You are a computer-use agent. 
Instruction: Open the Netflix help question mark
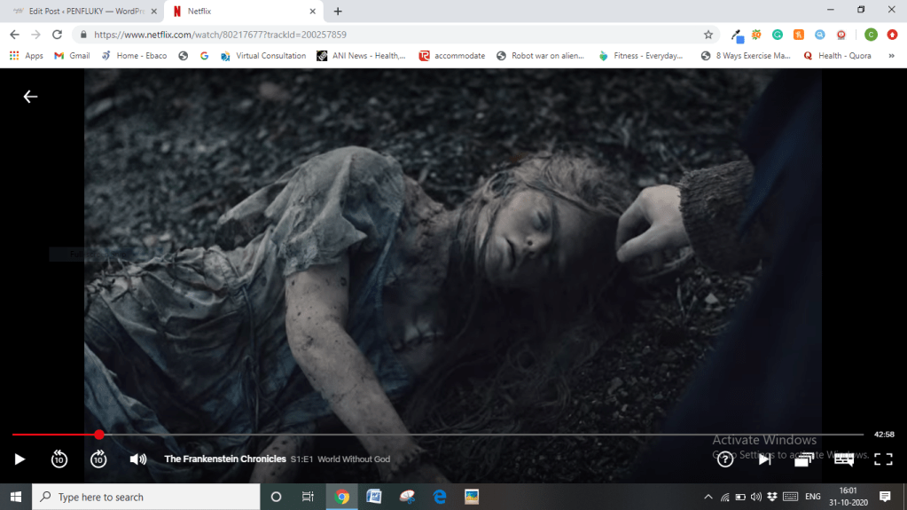tap(725, 459)
